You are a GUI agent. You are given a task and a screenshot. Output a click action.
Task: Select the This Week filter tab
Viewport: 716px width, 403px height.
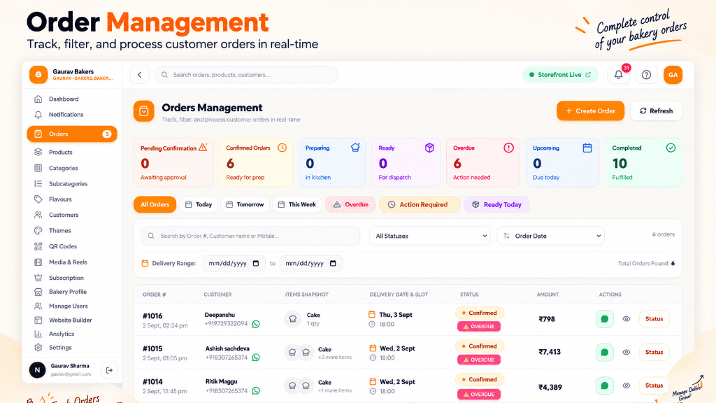[296, 204]
